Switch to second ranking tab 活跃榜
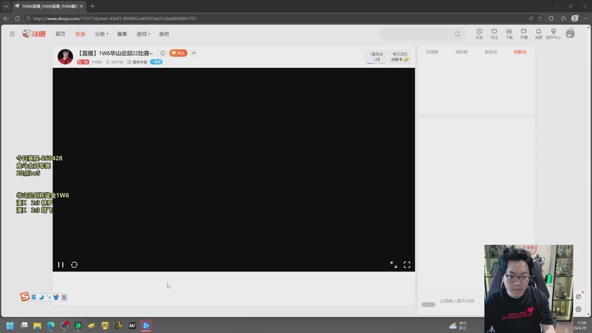This screenshot has width=592, height=333. (x=461, y=52)
